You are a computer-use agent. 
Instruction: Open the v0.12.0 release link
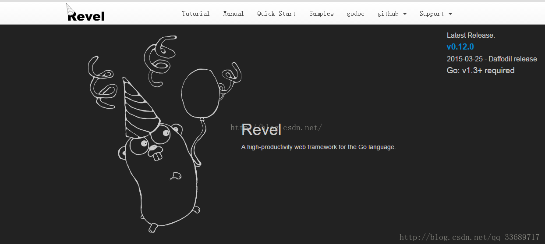point(460,47)
